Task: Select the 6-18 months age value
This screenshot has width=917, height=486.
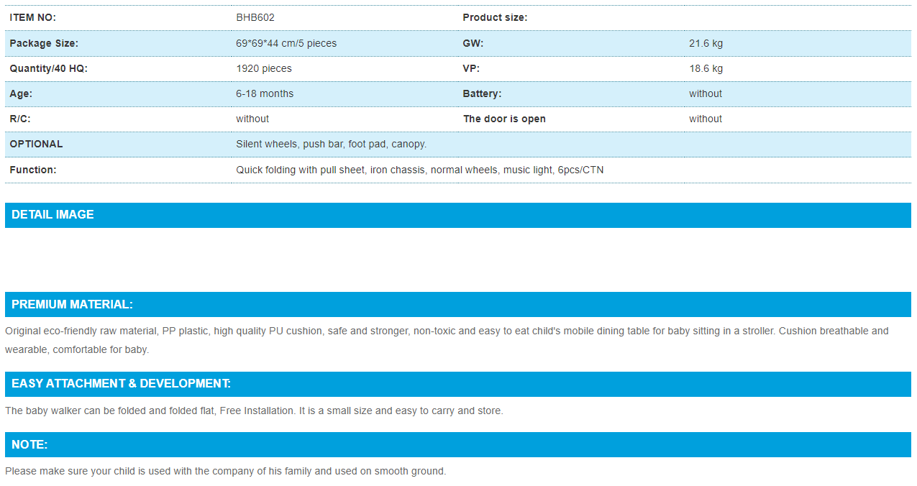Action: click(264, 93)
